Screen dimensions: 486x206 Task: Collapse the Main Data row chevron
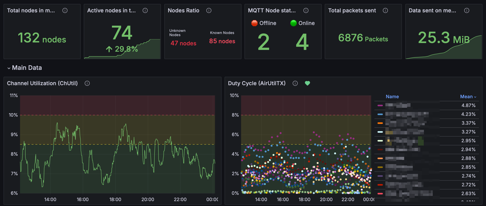pyautogui.click(x=9, y=68)
